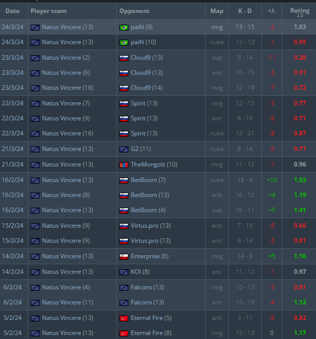Click the Mongolia flag next to TheMongolz
Screen dimensions: 316x339
coord(124,164)
